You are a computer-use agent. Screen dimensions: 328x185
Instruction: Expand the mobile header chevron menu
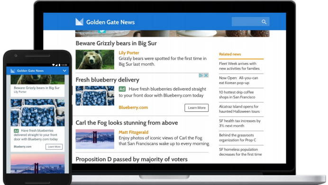tap(64, 71)
